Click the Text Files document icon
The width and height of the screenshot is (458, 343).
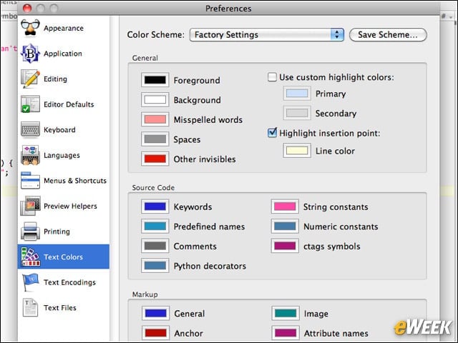point(30,307)
